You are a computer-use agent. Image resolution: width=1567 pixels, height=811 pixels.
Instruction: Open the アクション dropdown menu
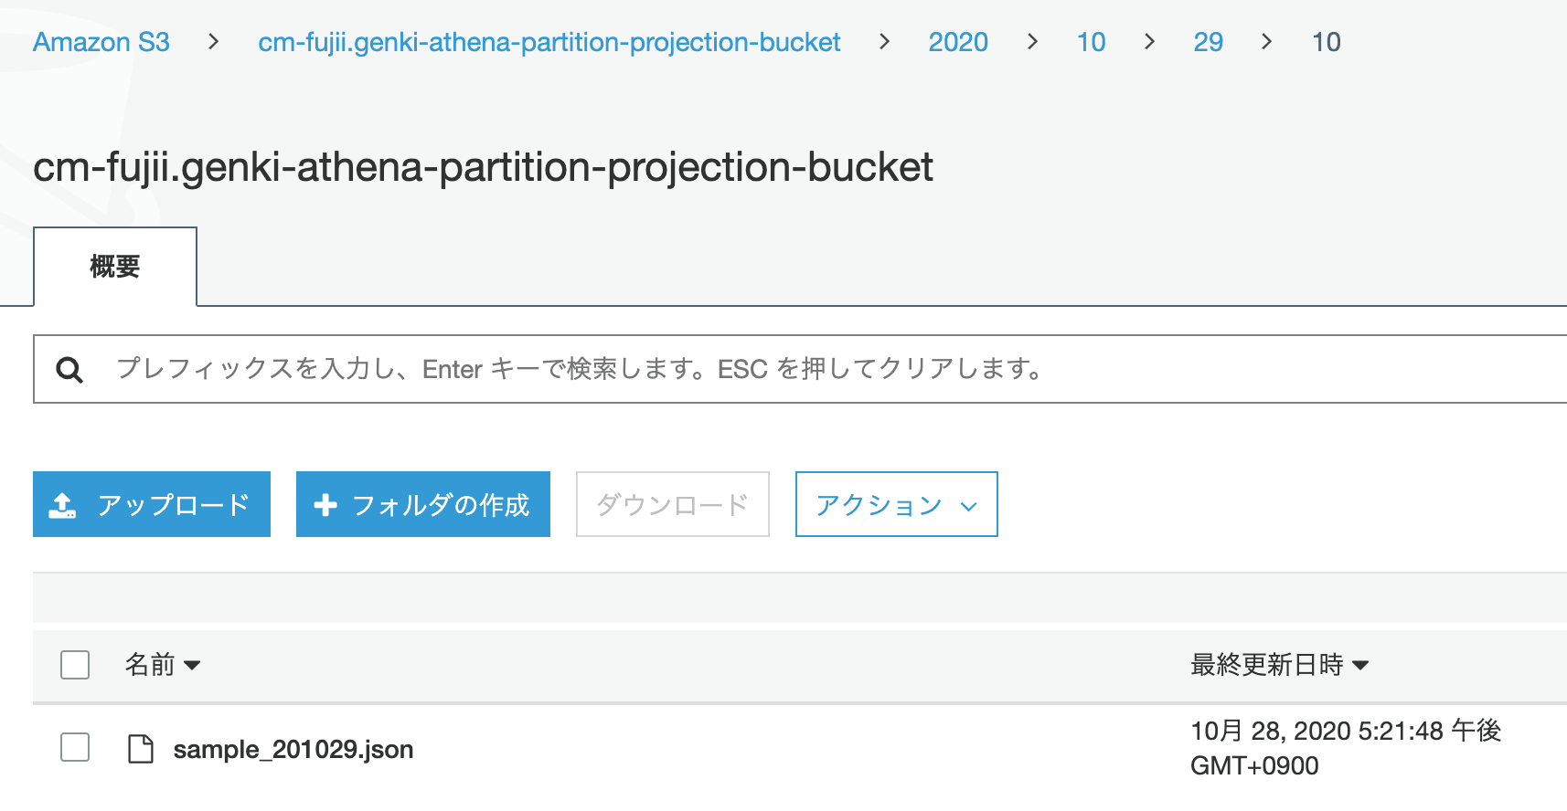895,503
